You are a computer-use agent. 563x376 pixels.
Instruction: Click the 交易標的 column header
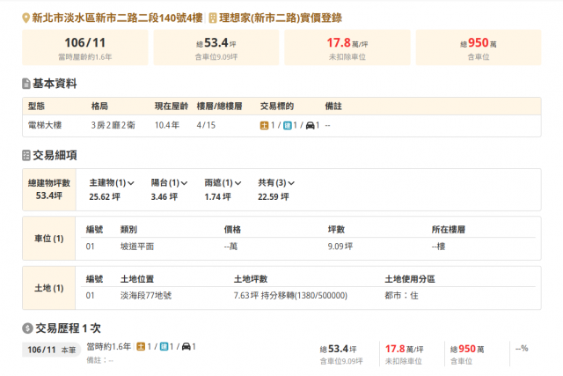click(277, 106)
